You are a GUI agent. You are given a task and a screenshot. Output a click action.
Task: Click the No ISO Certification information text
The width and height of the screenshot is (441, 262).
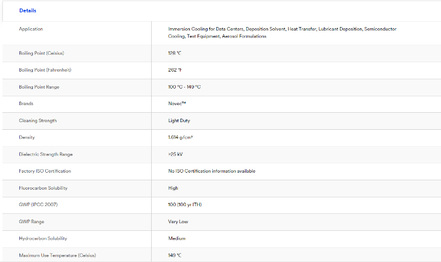[x=212, y=171]
